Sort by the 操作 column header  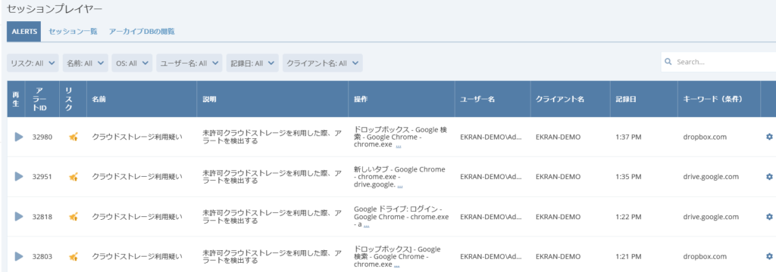click(x=402, y=99)
